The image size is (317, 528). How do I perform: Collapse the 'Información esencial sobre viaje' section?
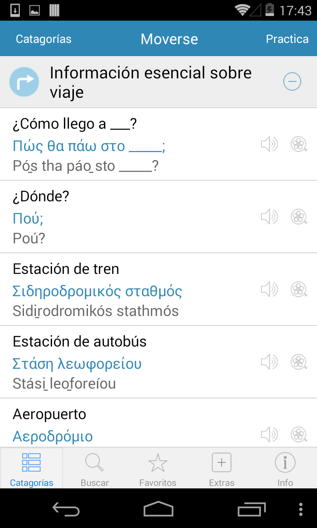292,82
